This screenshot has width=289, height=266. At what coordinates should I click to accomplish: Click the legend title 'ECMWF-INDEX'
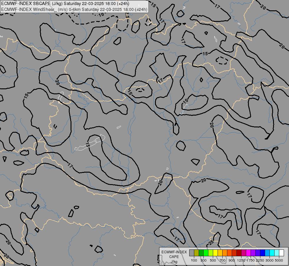click(x=174, y=252)
